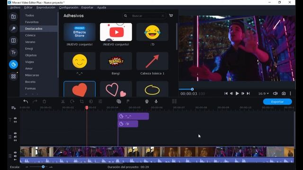Take a snapshot of preview frame
303x170 pixels.
click(x=284, y=93)
